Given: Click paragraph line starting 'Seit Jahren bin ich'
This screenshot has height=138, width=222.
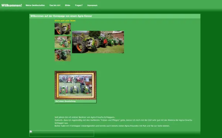Looking at the screenshot, I should (x=85, y=117).
